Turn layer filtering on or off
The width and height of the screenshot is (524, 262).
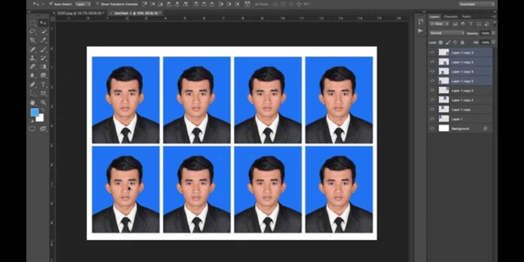[494, 23]
